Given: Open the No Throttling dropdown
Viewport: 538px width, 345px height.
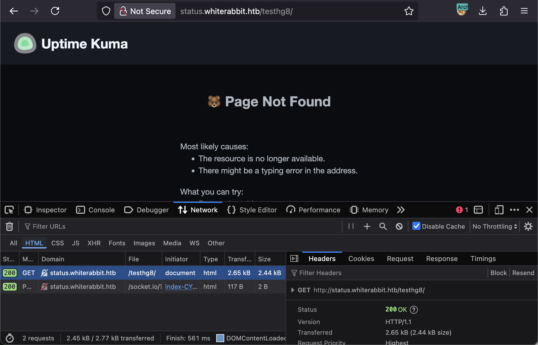Looking at the screenshot, I should 494,226.
